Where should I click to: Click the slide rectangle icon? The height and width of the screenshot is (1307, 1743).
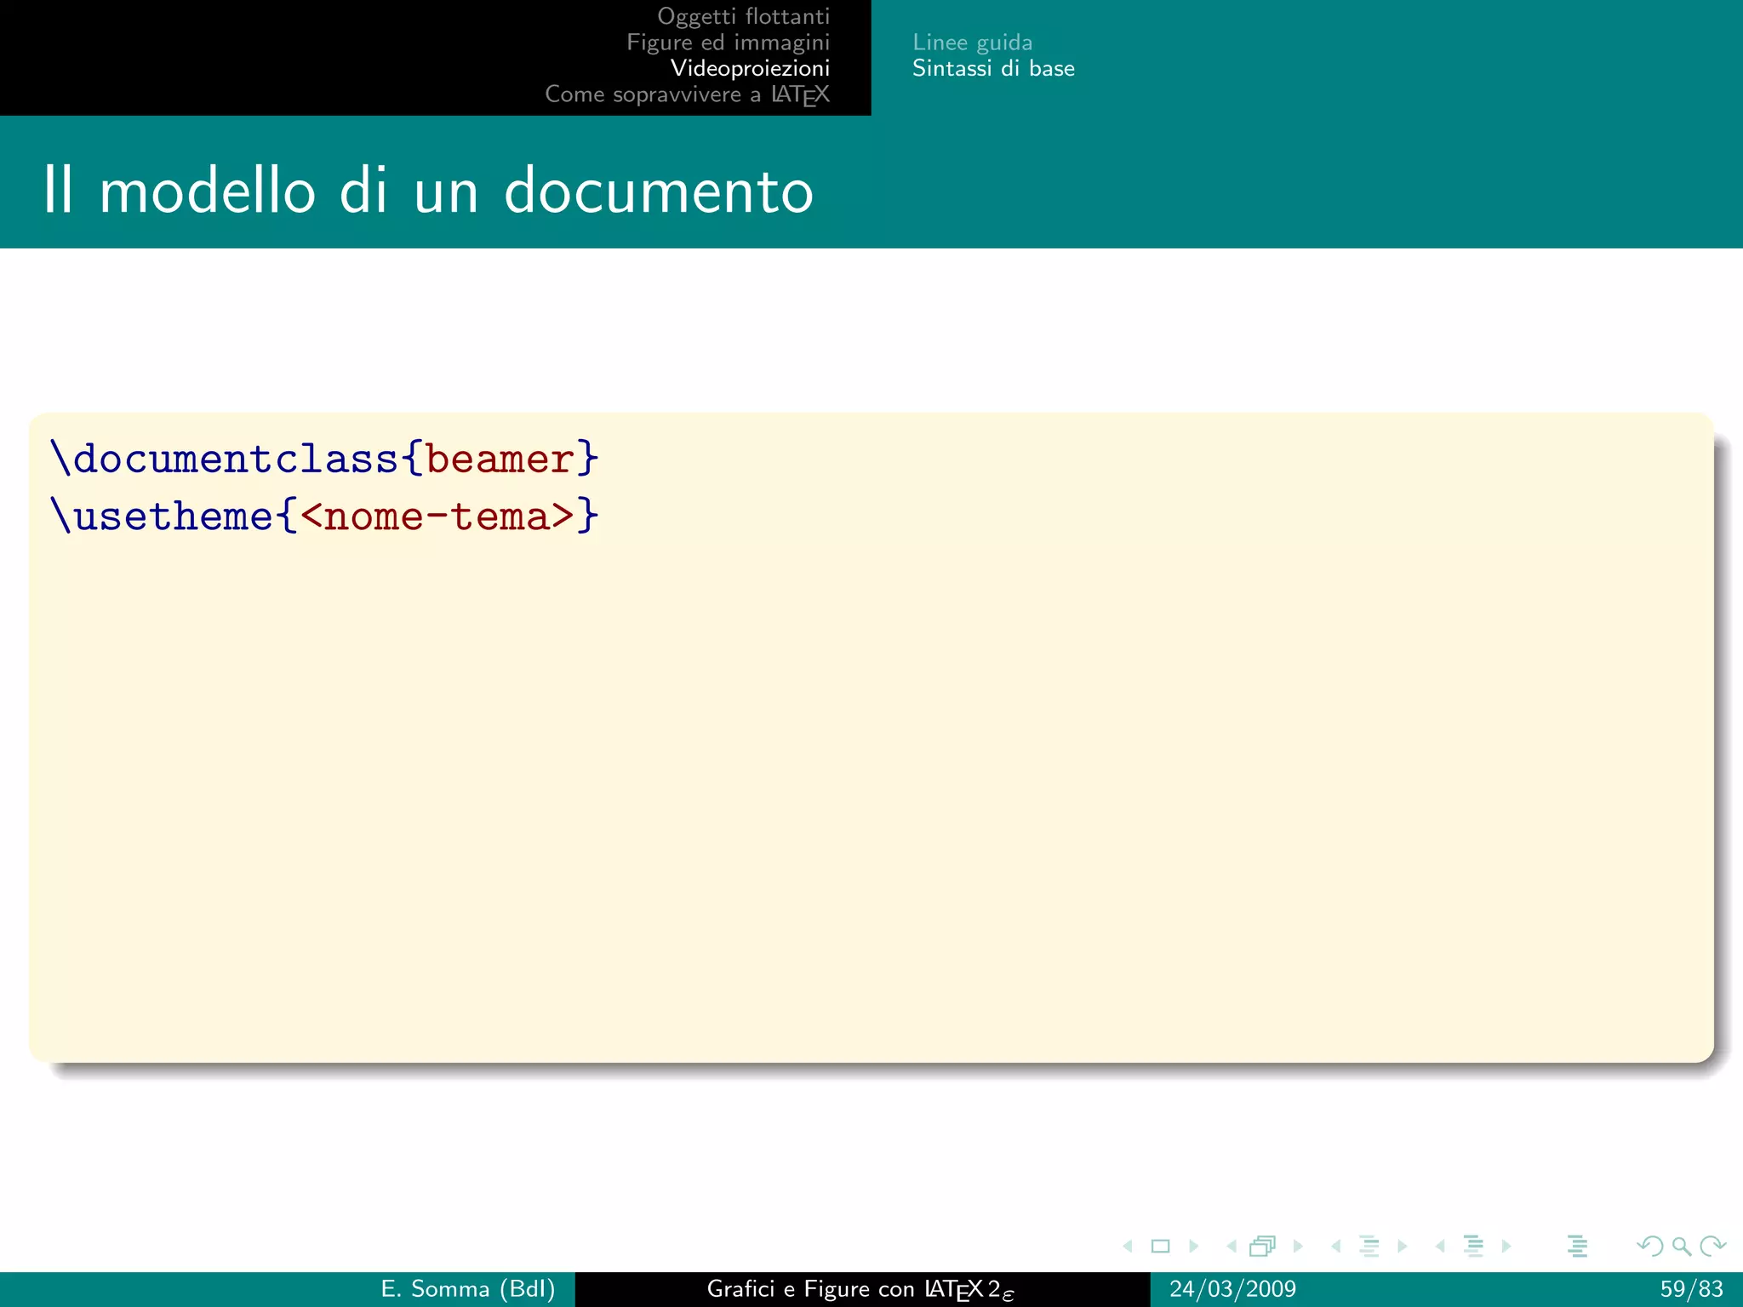click(1160, 1247)
